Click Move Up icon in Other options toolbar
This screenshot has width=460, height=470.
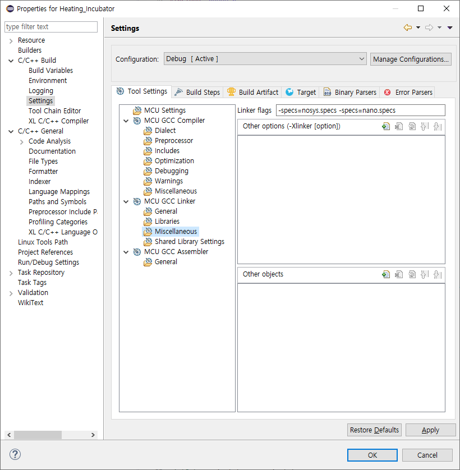coord(425,126)
